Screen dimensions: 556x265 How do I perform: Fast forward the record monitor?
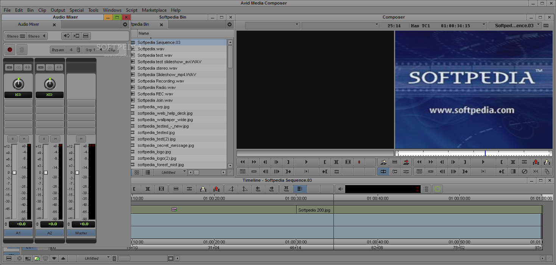[x=430, y=162]
